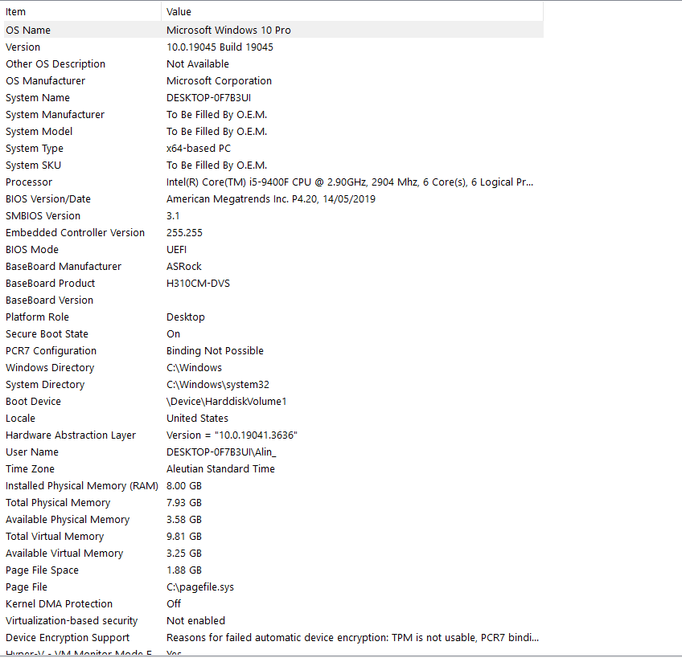Click the Binding Not Possible value

pyautogui.click(x=215, y=351)
